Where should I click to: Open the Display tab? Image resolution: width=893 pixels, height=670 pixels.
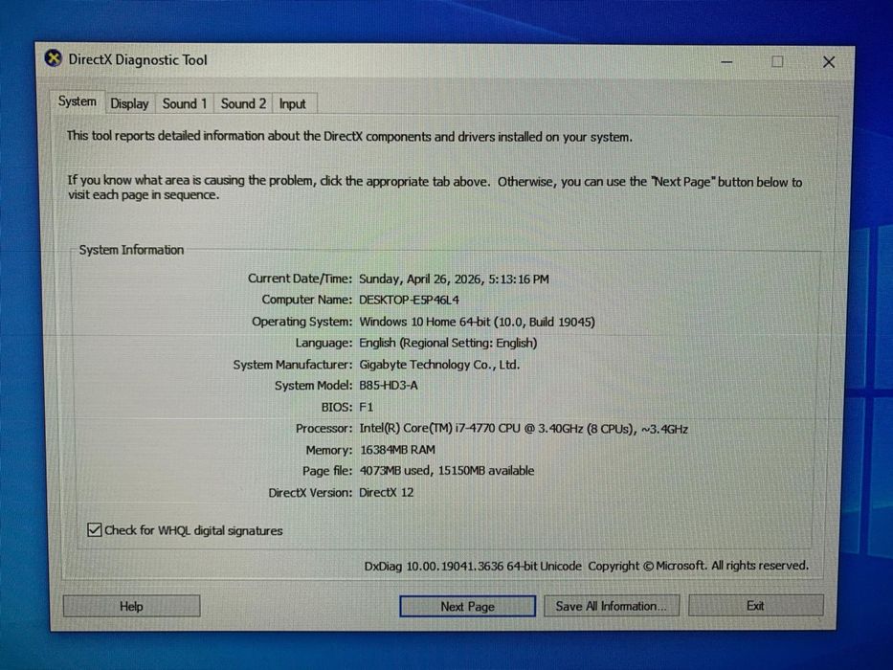pos(129,103)
